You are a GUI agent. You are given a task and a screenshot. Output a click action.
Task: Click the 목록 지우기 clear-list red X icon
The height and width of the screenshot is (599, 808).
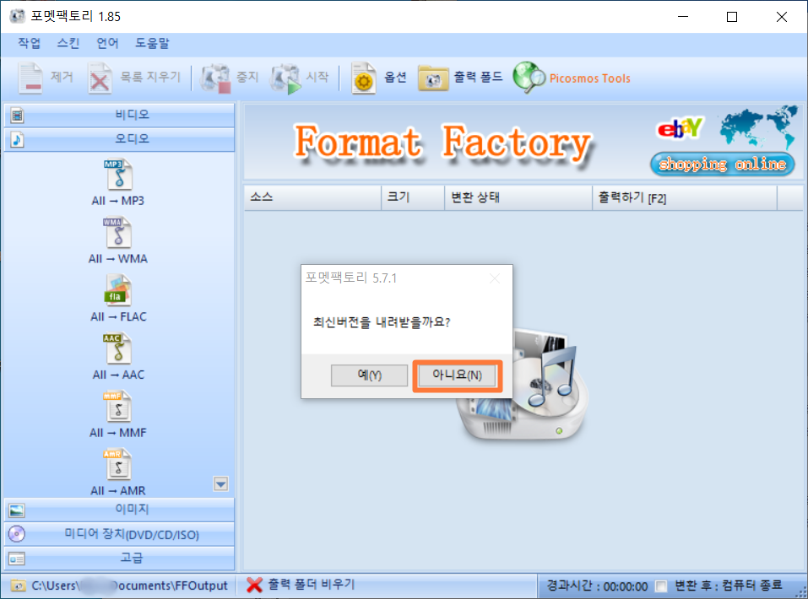pyautogui.click(x=100, y=78)
